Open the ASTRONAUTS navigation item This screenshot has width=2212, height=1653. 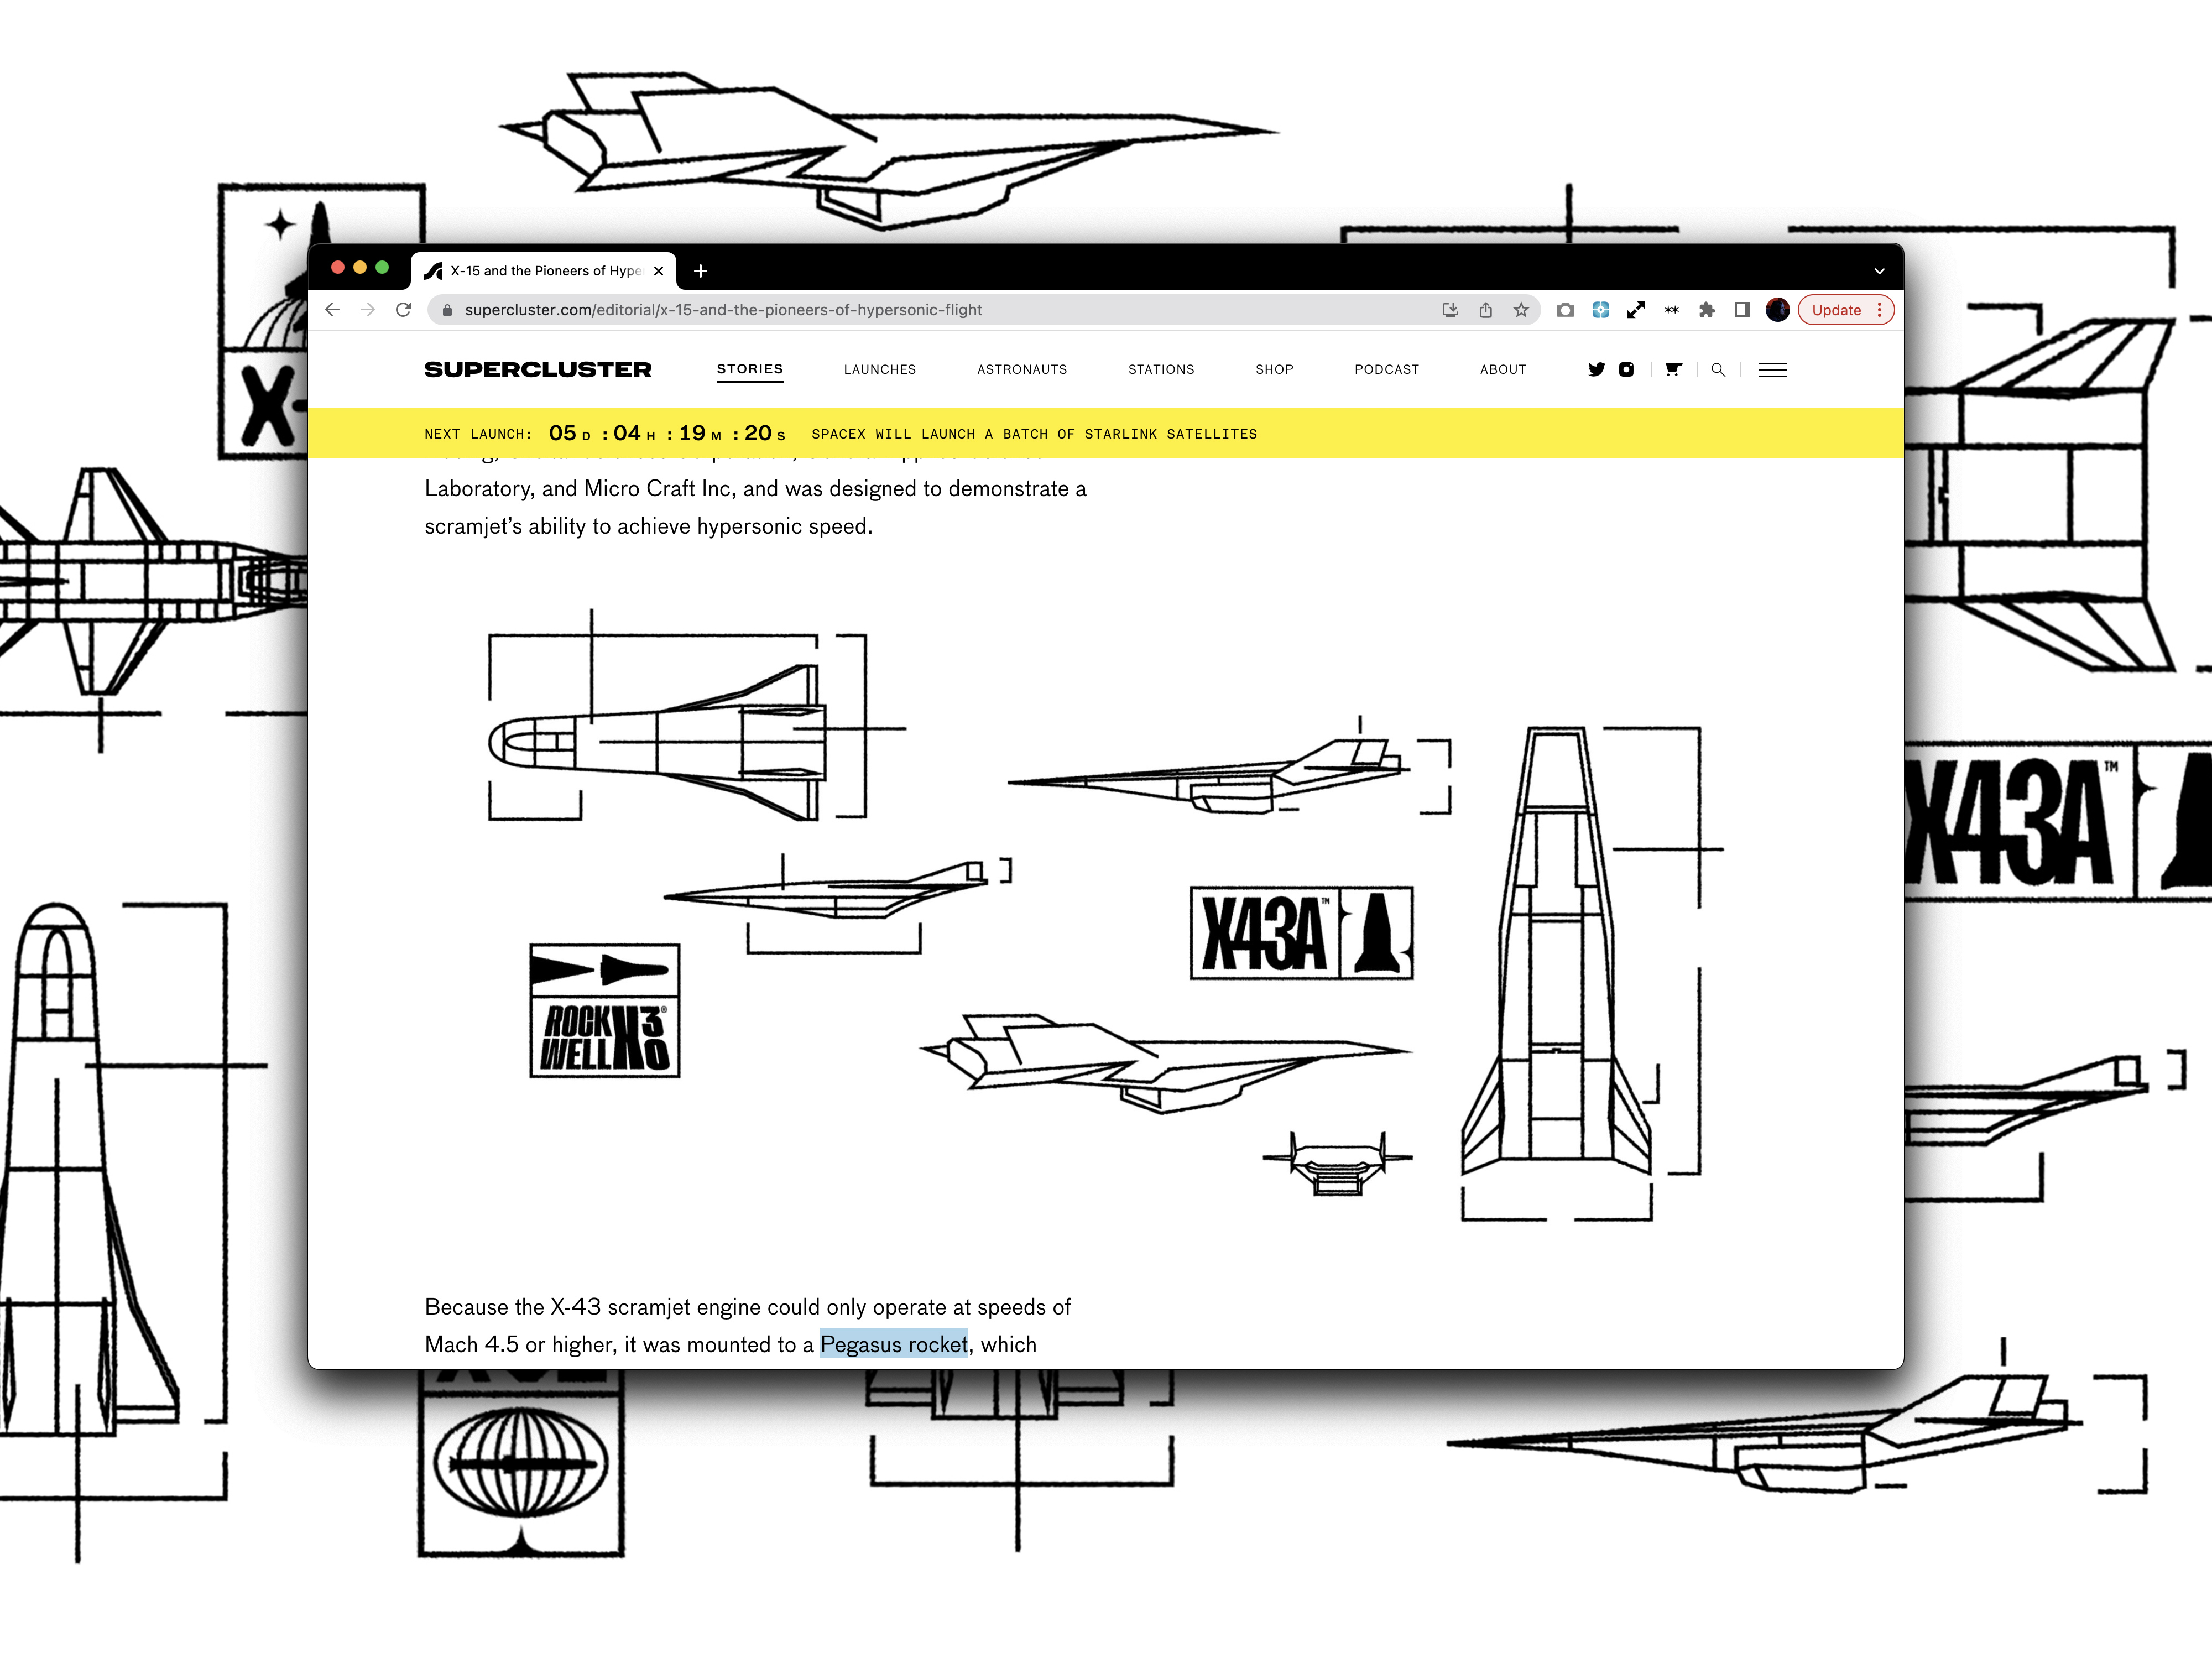[1022, 369]
